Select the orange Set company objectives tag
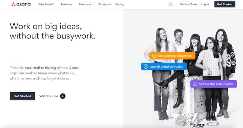Viewport: 243px width, 128px height. [173, 56]
